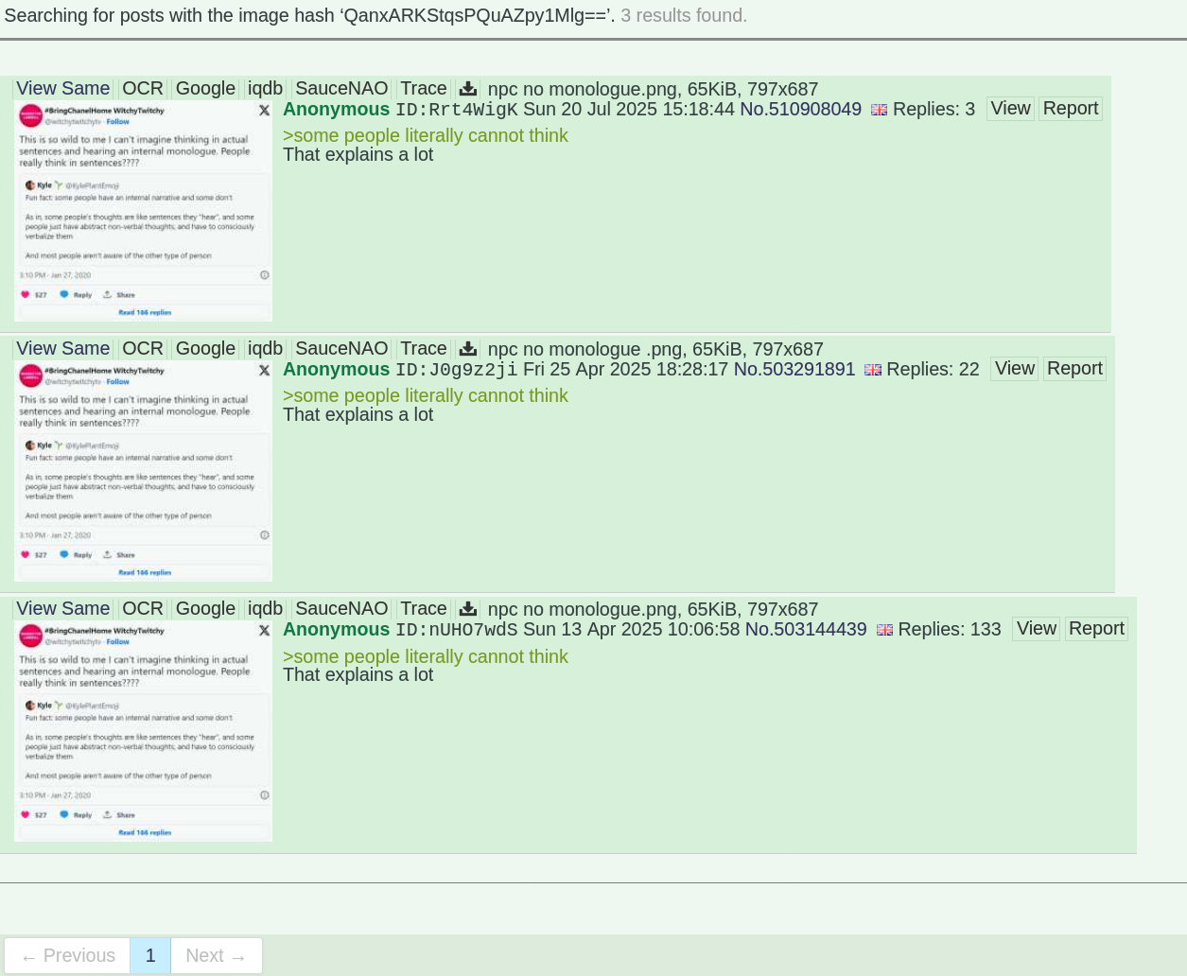The height and width of the screenshot is (976, 1187).
Task: Click greentext quote in post No.503144439
Action: click(x=426, y=656)
